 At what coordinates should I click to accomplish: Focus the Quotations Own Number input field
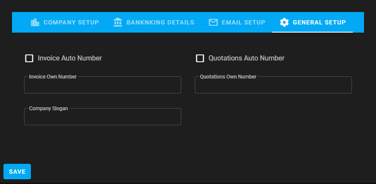point(273,86)
